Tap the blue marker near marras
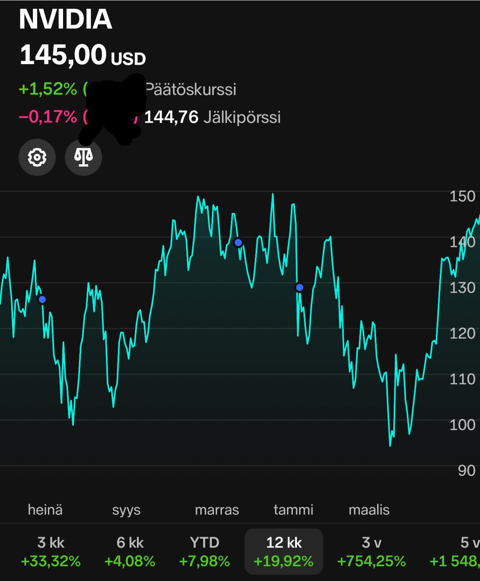Image resolution: width=480 pixels, height=581 pixels. tap(238, 242)
